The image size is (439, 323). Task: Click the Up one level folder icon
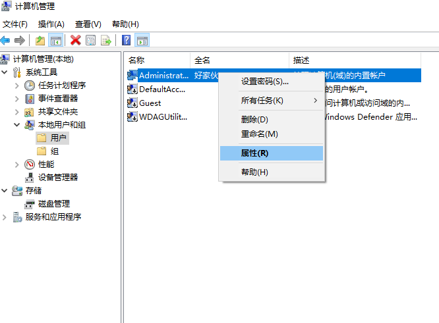click(x=41, y=40)
